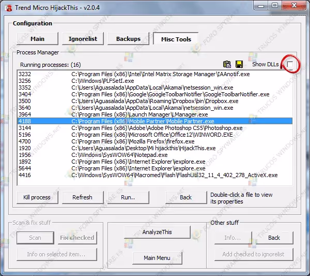Select highlighted 4188 Mobile Partner.exe row
310x276 pixels.
click(155, 121)
